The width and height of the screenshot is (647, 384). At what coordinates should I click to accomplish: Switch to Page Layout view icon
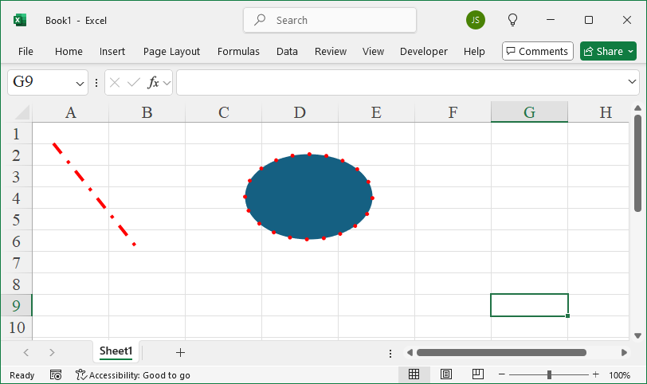coord(445,374)
